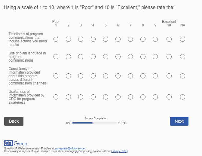Click the Next button
This screenshot has width=202, height=156.
coord(179,121)
